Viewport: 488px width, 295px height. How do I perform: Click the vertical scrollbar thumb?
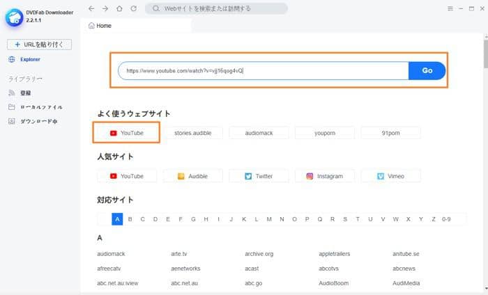[486, 54]
